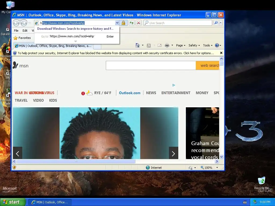This screenshot has height=206, width=275.
Task: Close the security information bar
Action: coord(221,53)
